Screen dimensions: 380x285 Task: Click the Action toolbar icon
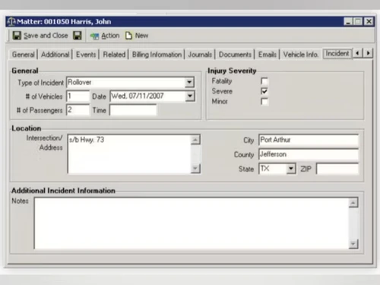[x=95, y=36]
